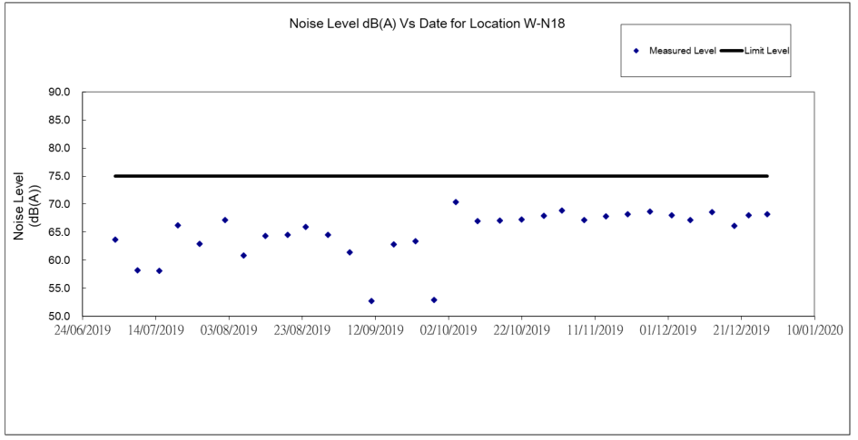Click the Noise Level (dB(A)) axis title
This screenshot has height=440, width=858.
[x=25, y=204]
